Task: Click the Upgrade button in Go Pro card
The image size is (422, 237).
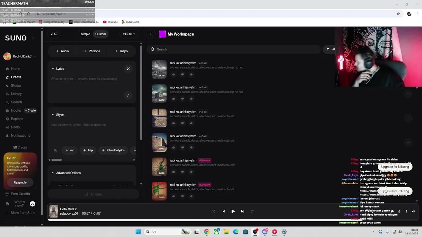Action: pyautogui.click(x=20, y=182)
